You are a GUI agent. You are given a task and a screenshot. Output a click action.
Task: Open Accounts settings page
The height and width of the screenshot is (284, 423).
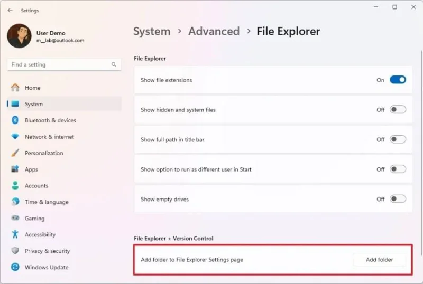pyautogui.click(x=64, y=186)
